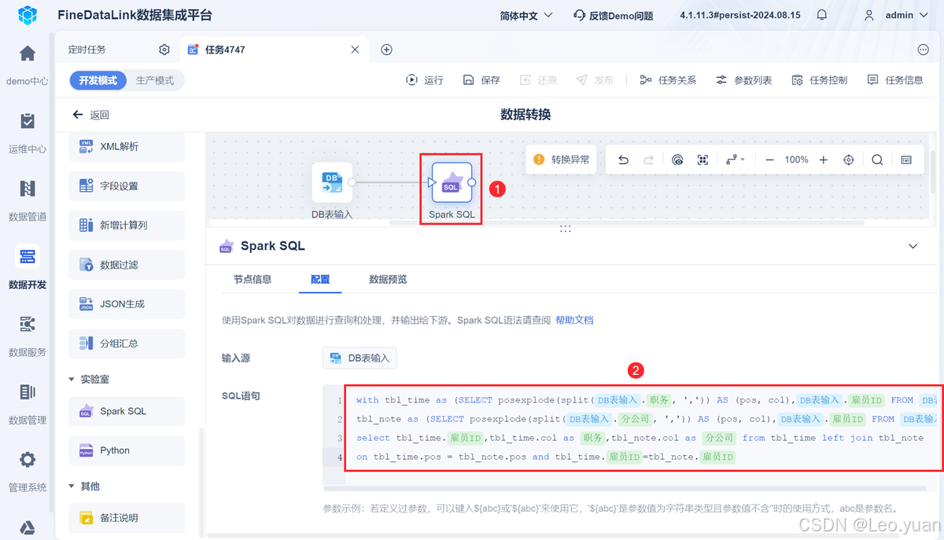Open the connection line style dropdown
The image size is (944, 540).
736,160
